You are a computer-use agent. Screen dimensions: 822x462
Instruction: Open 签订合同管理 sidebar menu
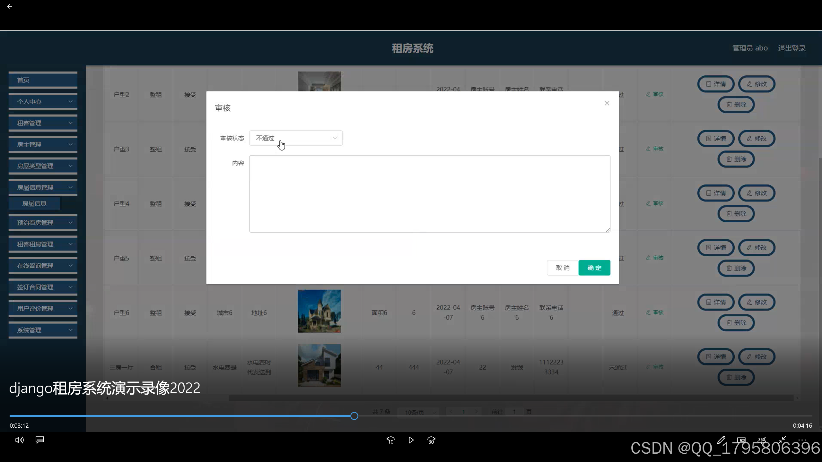(x=43, y=287)
